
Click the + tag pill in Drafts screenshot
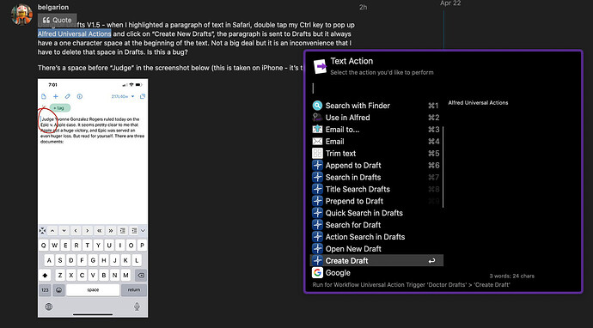click(x=60, y=108)
